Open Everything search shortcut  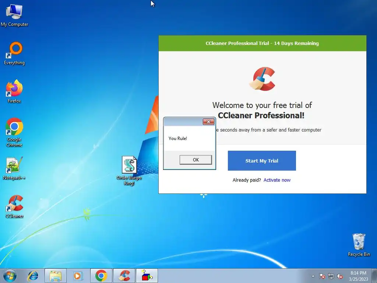[x=14, y=53]
